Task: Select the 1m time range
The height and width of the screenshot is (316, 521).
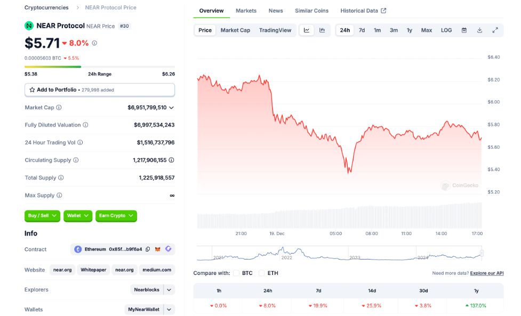Action: pyautogui.click(x=377, y=30)
